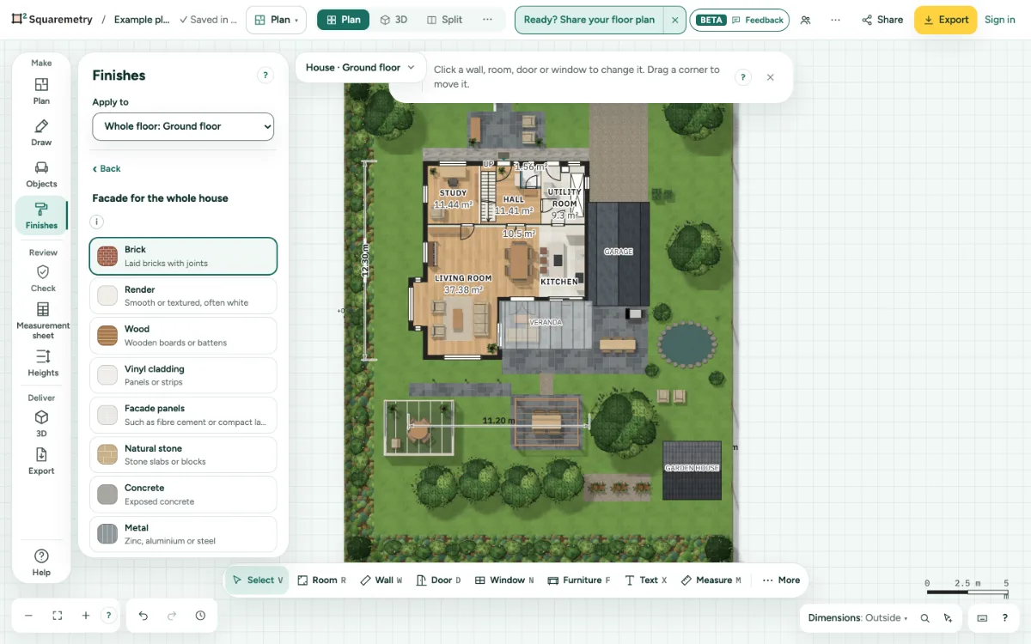
Task: Click the fit-to-screen zoom icon
Action: point(58,616)
